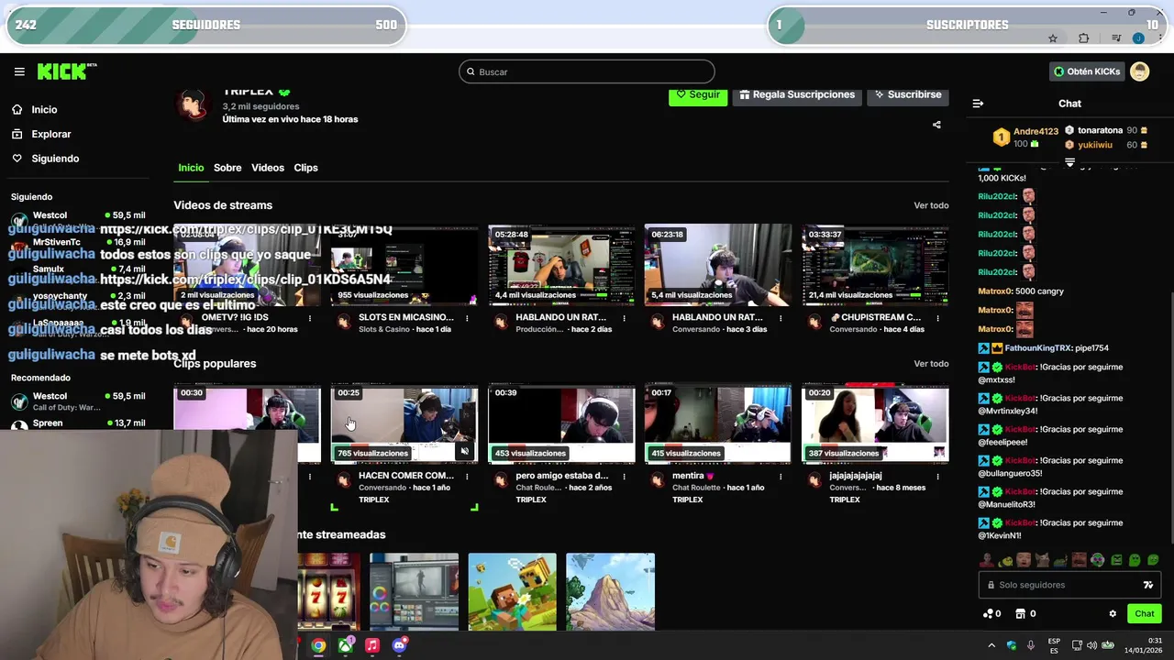Image resolution: width=1174 pixels, height=660 pixels.
Task: Play the HACEN COMER COM clip thumbnail
Action: point(404,424)
